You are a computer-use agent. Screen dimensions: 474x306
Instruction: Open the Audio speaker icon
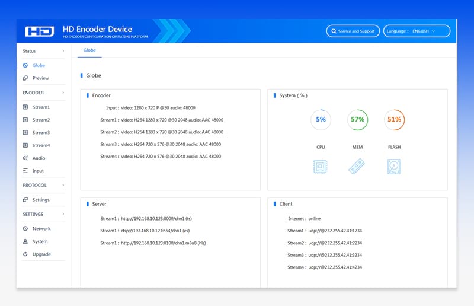[25, 158]
